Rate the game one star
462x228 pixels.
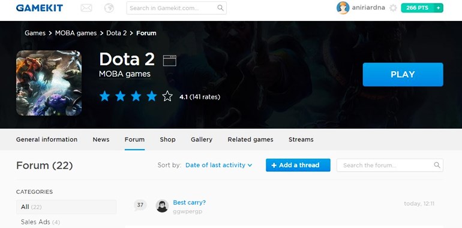click(104, 96)
